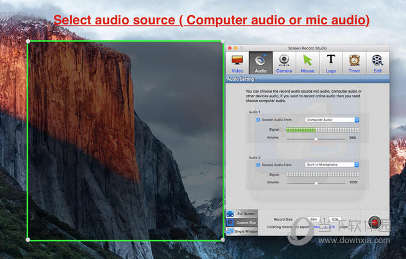The height and width of the screenshot is (259, 406).
Task: Choose Custom Size capture mode
Action: pos(242,222)
